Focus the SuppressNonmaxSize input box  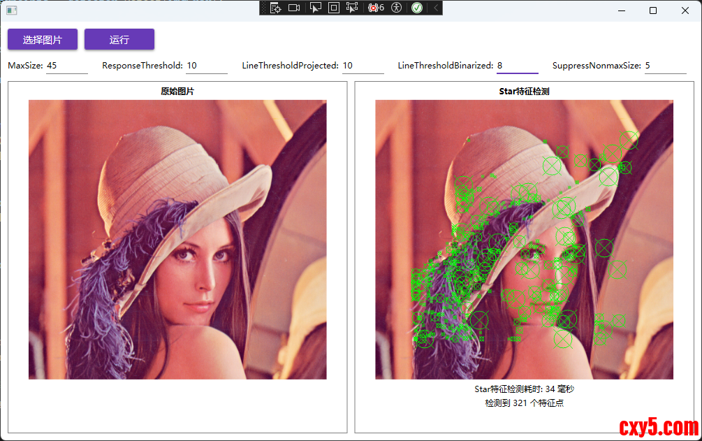point(664,66)
